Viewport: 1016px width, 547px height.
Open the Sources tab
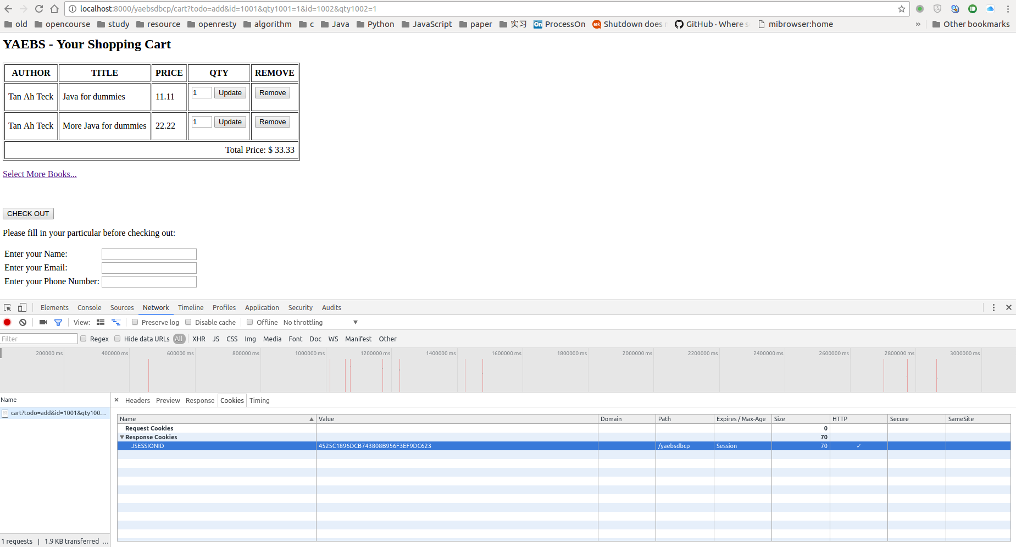(x=122, y=308)
